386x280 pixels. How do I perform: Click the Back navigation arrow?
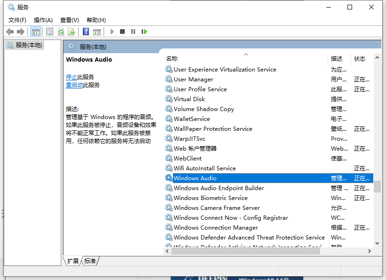click(x=10, y=31)
